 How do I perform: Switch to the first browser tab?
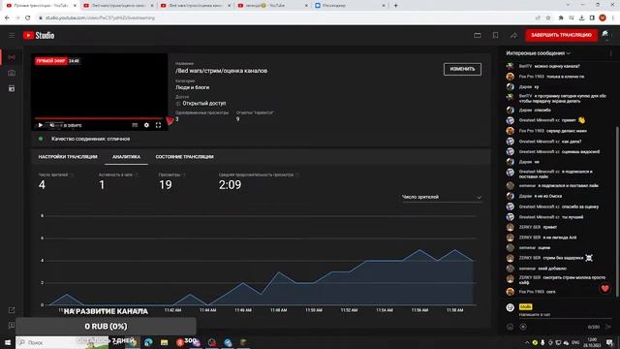[41, 6]
